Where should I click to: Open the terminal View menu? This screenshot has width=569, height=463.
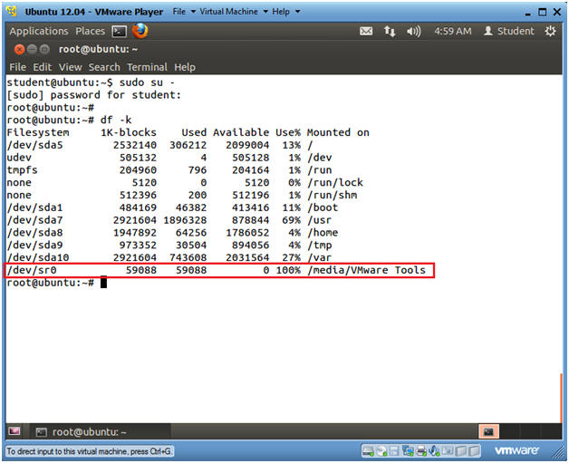tap(70, 67)
